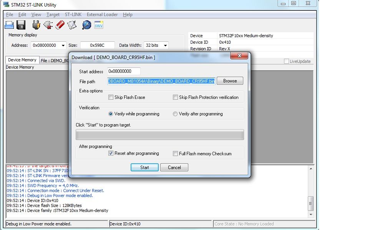Screen dimensions: 372x230
Task: Click the globe toolbar icon
Action: pyautogui.click(x=86, y=25)
